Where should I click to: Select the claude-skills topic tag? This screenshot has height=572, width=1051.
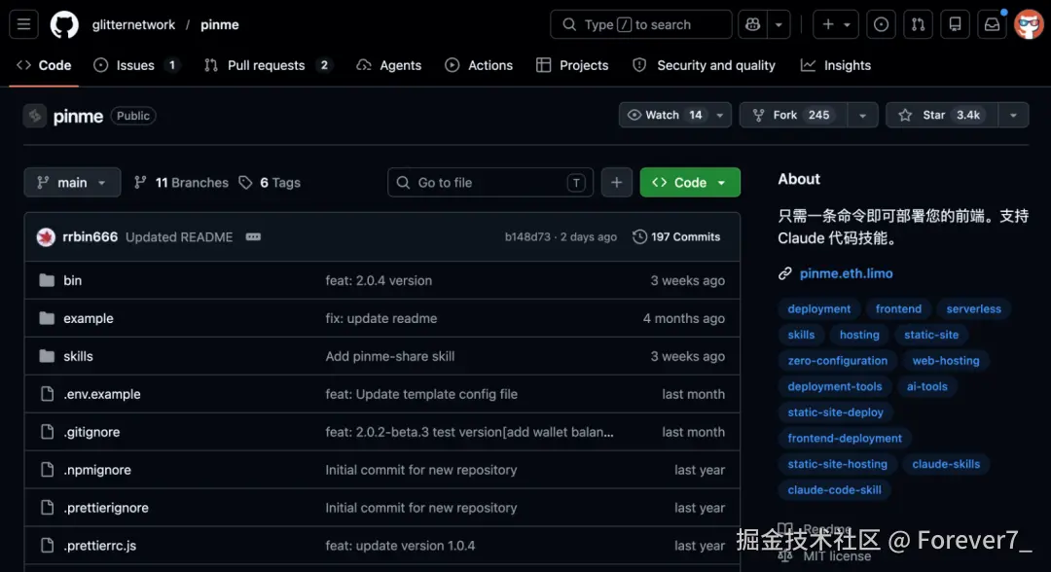click(x=946, y=464)
